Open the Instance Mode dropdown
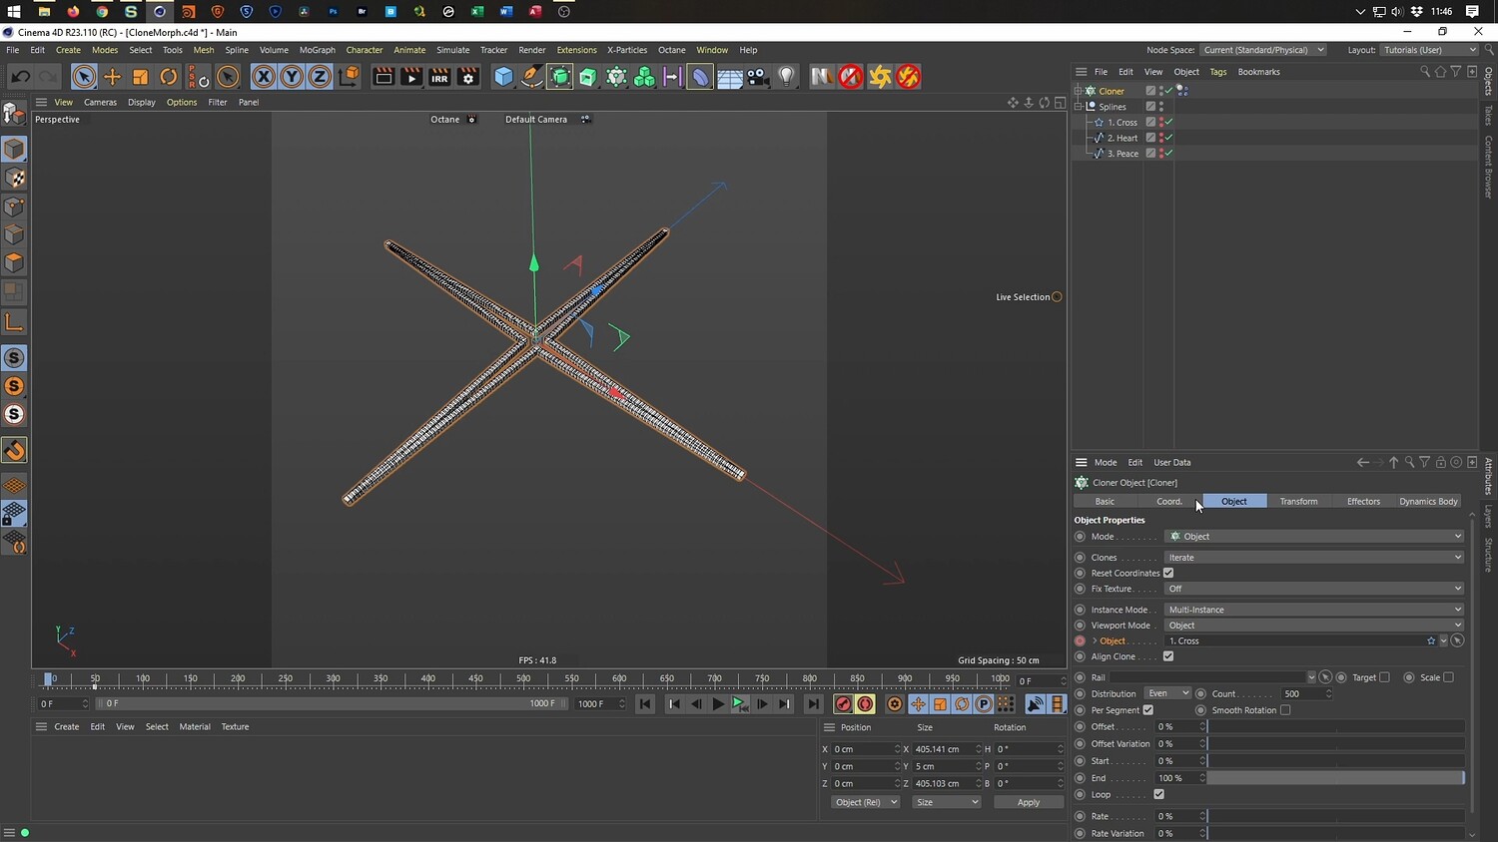The width and height of the screenshot is (1498, 842). (x=1313, y=610)
